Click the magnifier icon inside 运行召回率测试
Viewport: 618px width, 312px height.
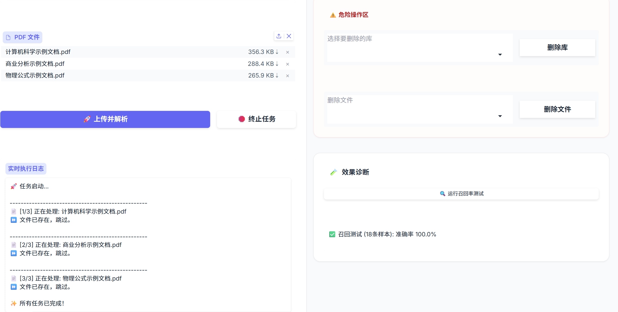click(x=442, y=194)
